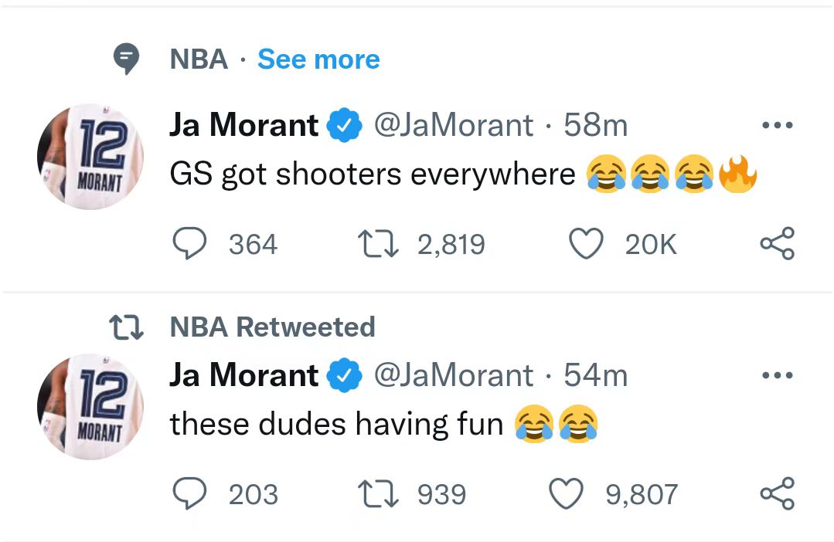Click the Ja Morant display name in first tweet
Screen dimensions: 834x542
(243, 126)
